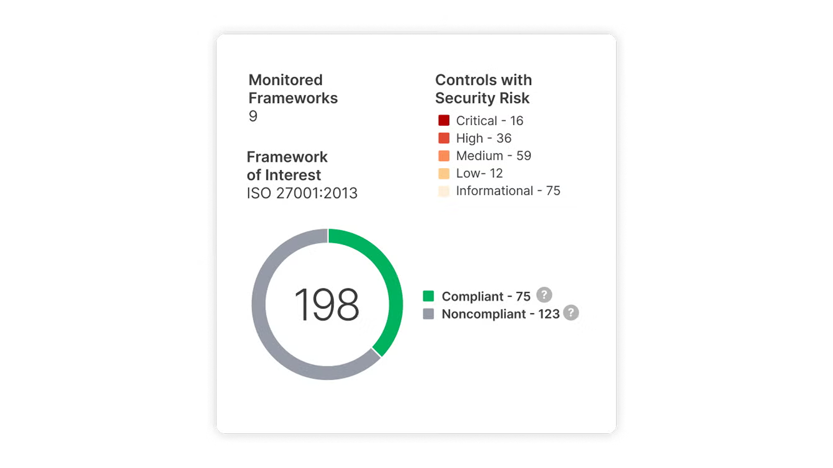The image size is (833, 468).
Task: Open the Medium - 59 risk entry
Action: 493,156
